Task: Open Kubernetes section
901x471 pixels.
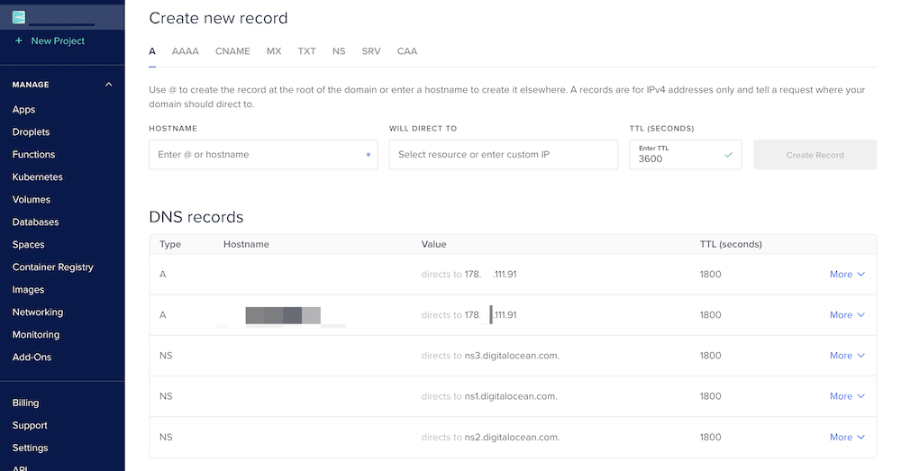Action: click(x=37, y=177)
